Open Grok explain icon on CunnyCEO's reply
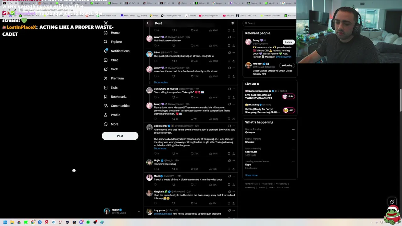The width and height of the screenshot is (402, 226). point(229,89)
